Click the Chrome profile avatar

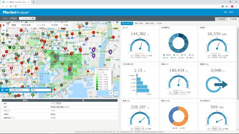232,6
